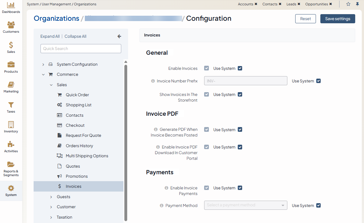The width and height of the screenshot is (364, 223).
Task: Toggle Use System for Enable Invoice Payments
Action: 240,188
